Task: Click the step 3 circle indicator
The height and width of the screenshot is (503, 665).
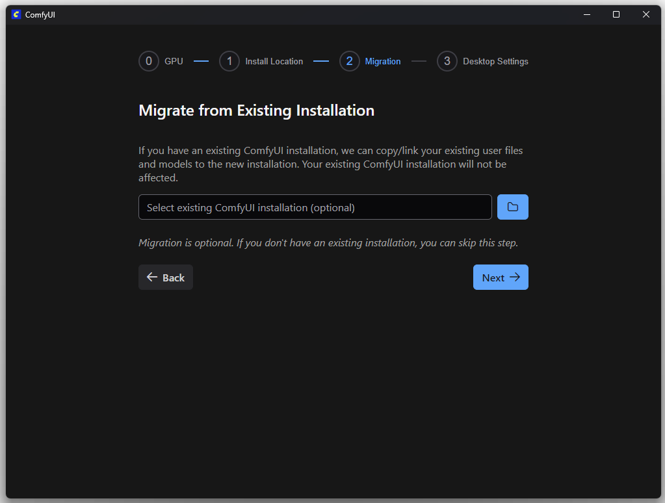Action: click(x=447, y=61)
